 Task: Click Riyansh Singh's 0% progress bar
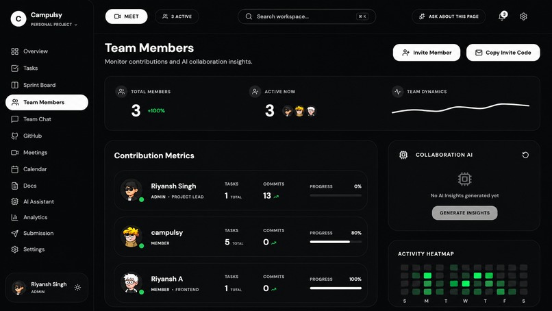[x=336, y=195]
